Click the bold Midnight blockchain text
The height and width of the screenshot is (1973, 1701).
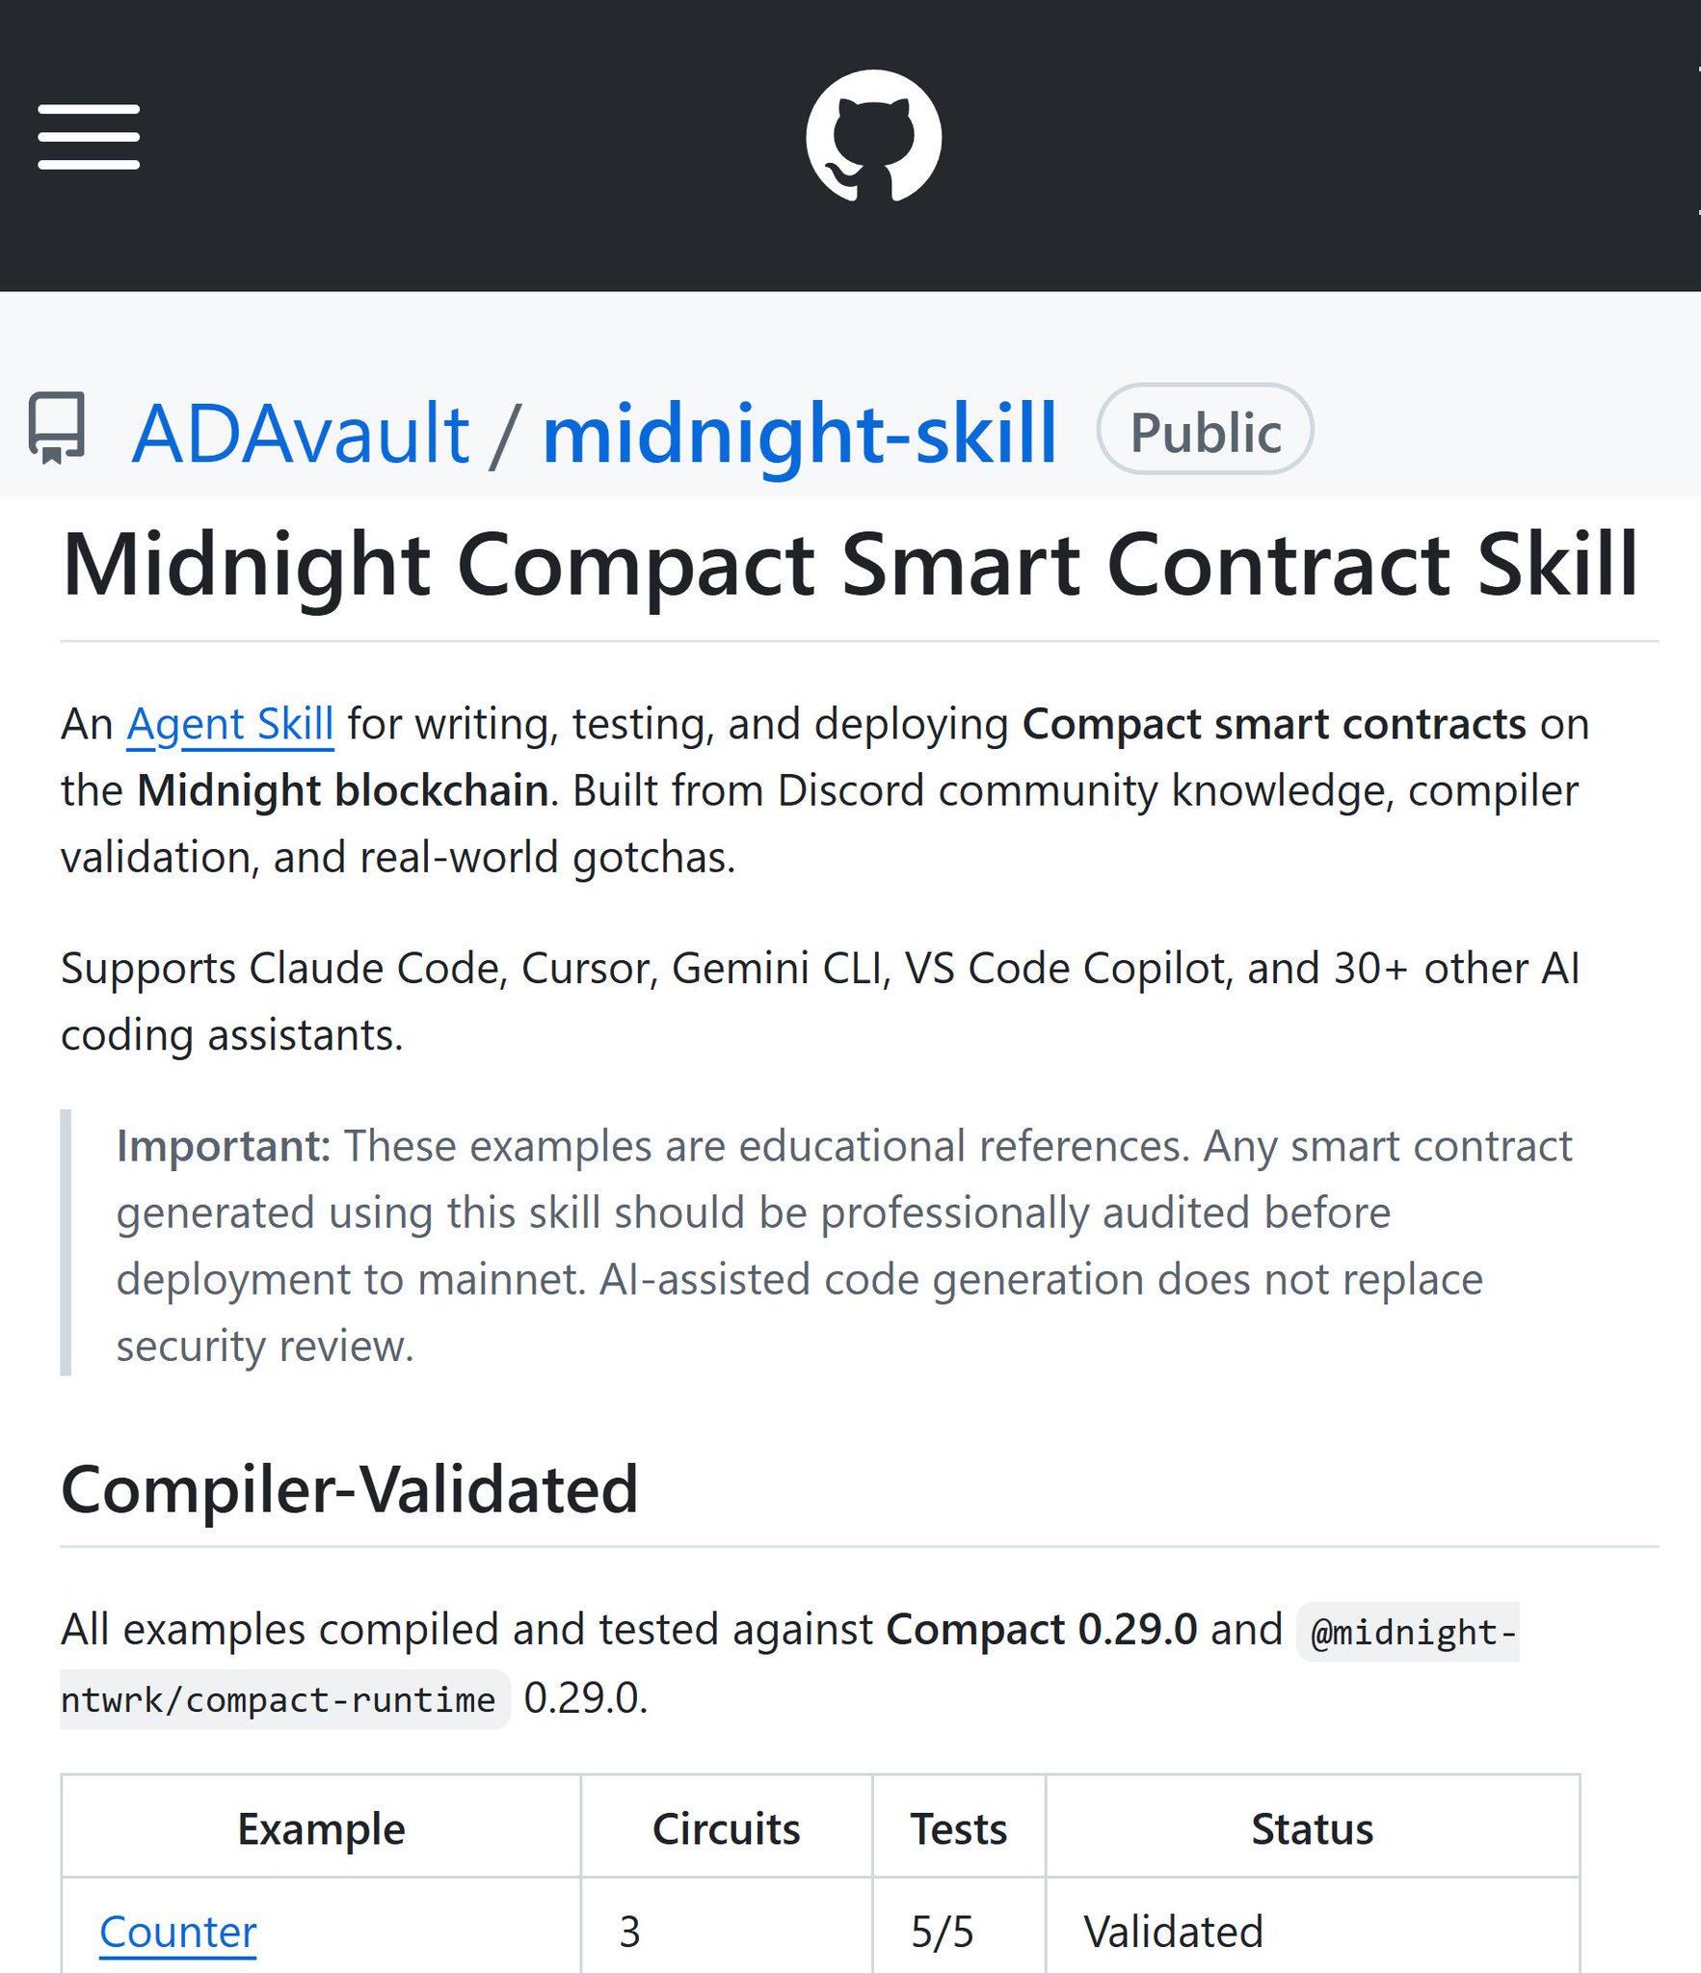(343, 790)
